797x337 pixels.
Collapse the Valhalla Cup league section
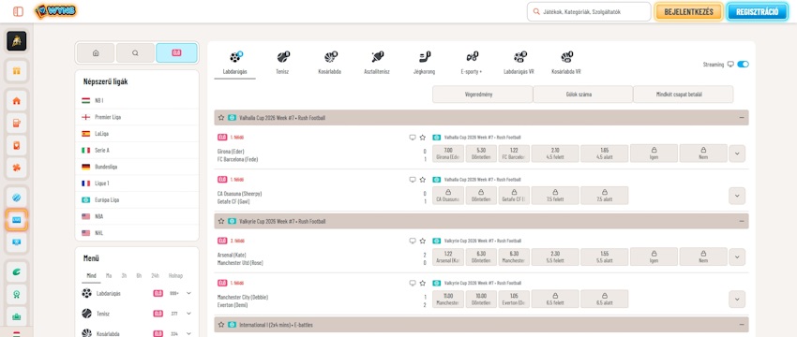742,118
